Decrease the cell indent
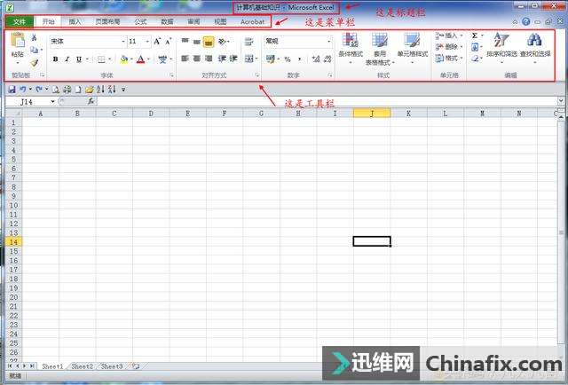568x385 pixels. [x=222, y=59]
